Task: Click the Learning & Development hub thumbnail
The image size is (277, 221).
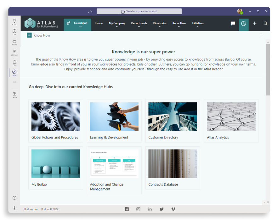Action: (114, 116)
